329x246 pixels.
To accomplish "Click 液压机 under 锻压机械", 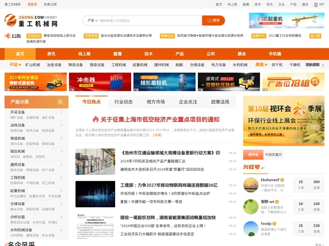I will 15,157.
